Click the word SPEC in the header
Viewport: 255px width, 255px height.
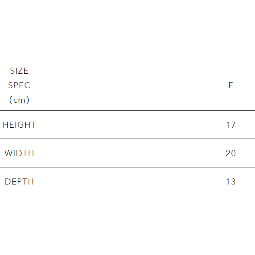[19, 85]
